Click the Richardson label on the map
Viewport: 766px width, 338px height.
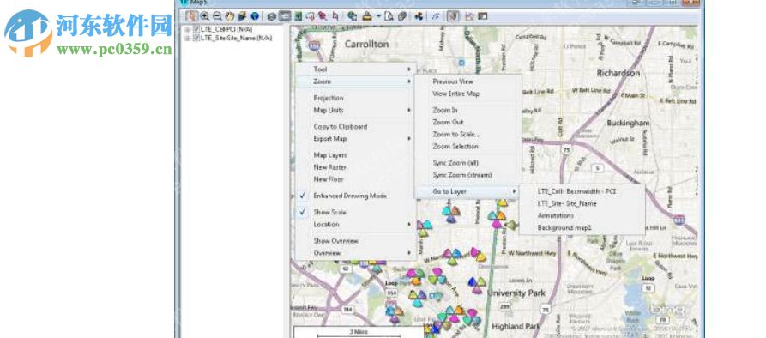(618, 73)
